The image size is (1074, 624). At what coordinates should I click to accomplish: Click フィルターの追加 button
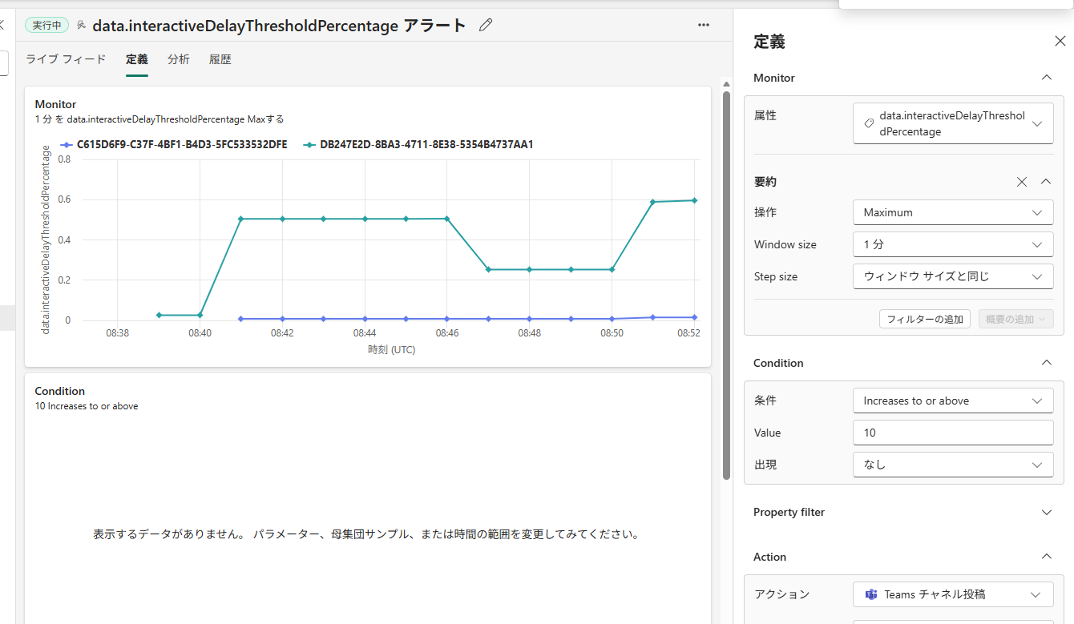(925, 319)
